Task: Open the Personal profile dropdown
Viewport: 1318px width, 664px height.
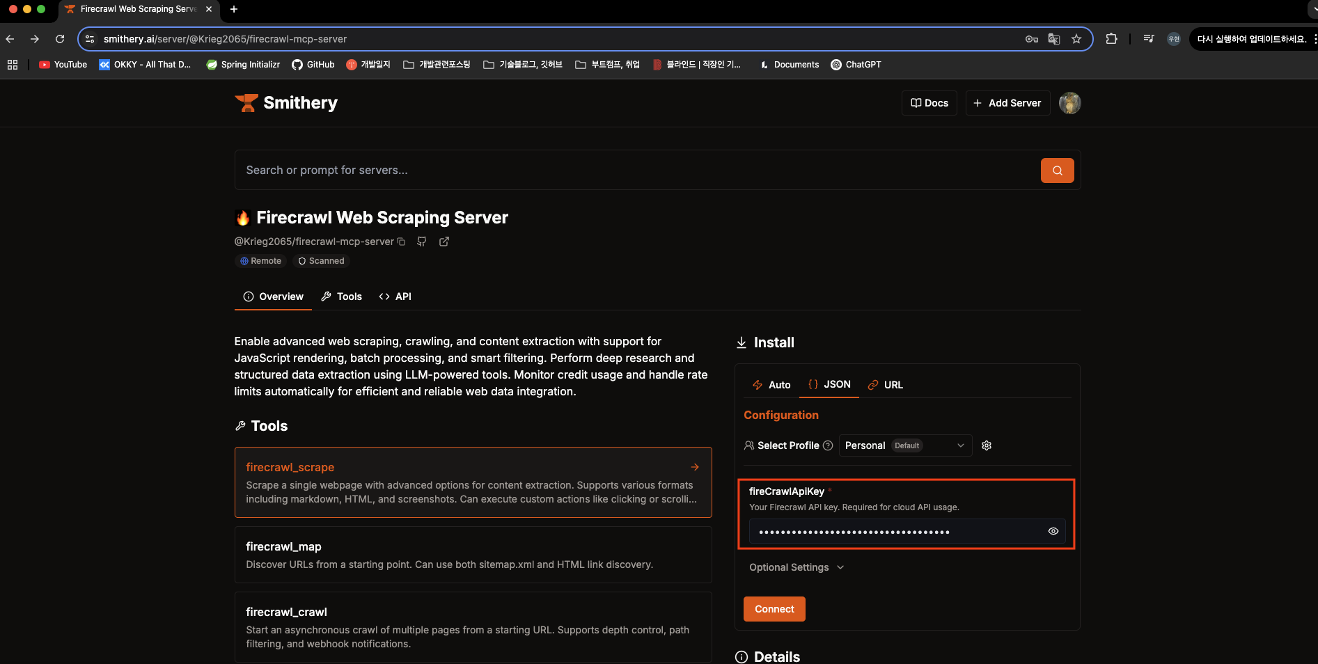Action: point(905,445)
